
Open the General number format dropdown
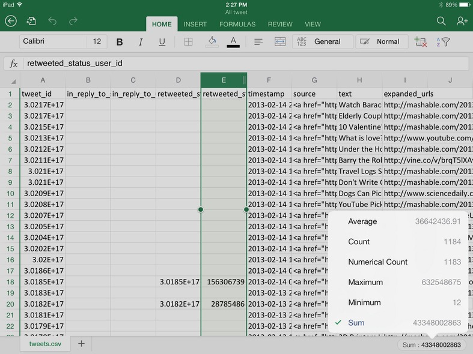click(319, 42)
